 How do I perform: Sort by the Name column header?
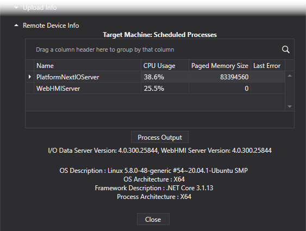pos(88,66)
